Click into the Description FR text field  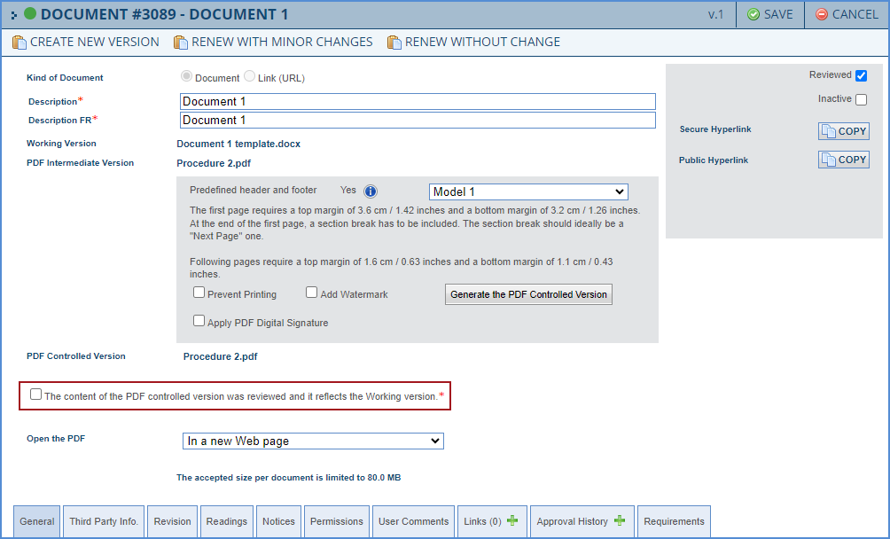pyautogui.click(x=417, y=120)
